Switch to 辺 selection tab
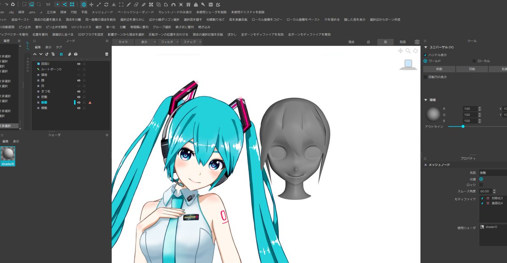The height and width of the screenshot is (263, 507). [x=368, y=42]
